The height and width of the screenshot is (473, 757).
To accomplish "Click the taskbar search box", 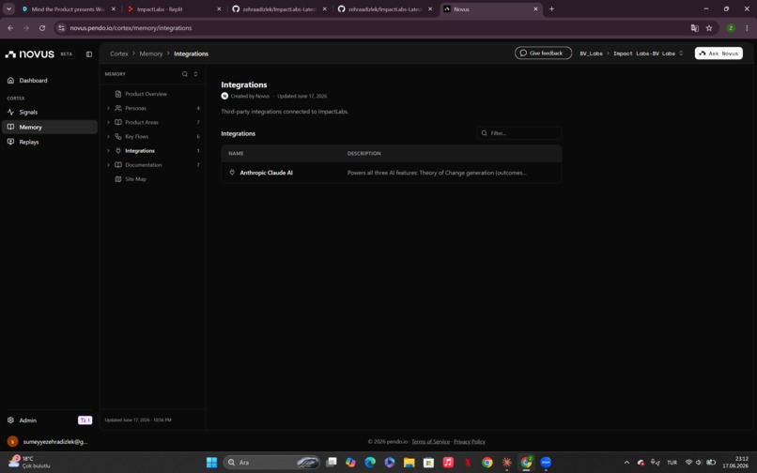I will [x=271, y=463].
